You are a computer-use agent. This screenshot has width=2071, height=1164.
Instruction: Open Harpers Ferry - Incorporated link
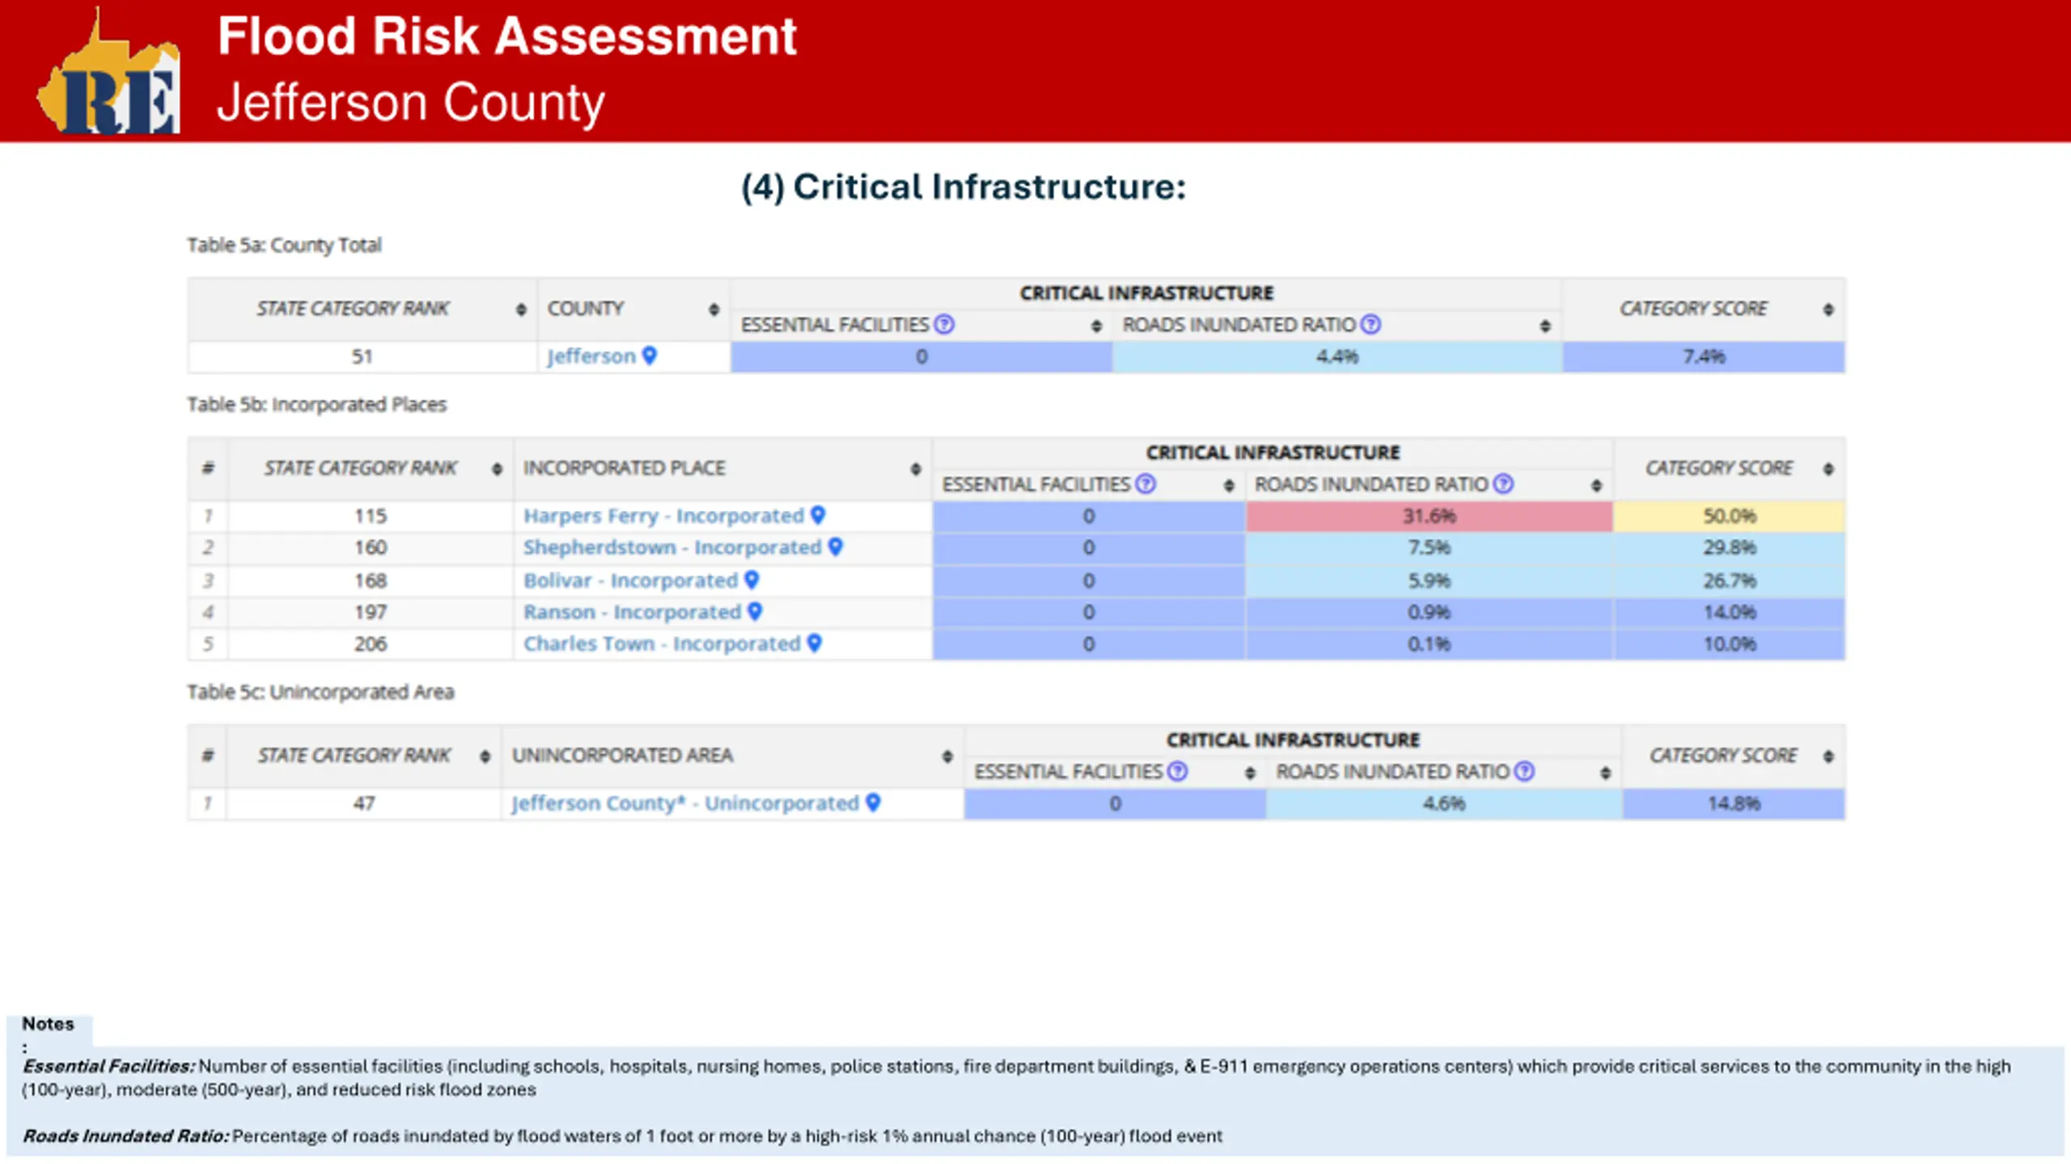[663, 516]
